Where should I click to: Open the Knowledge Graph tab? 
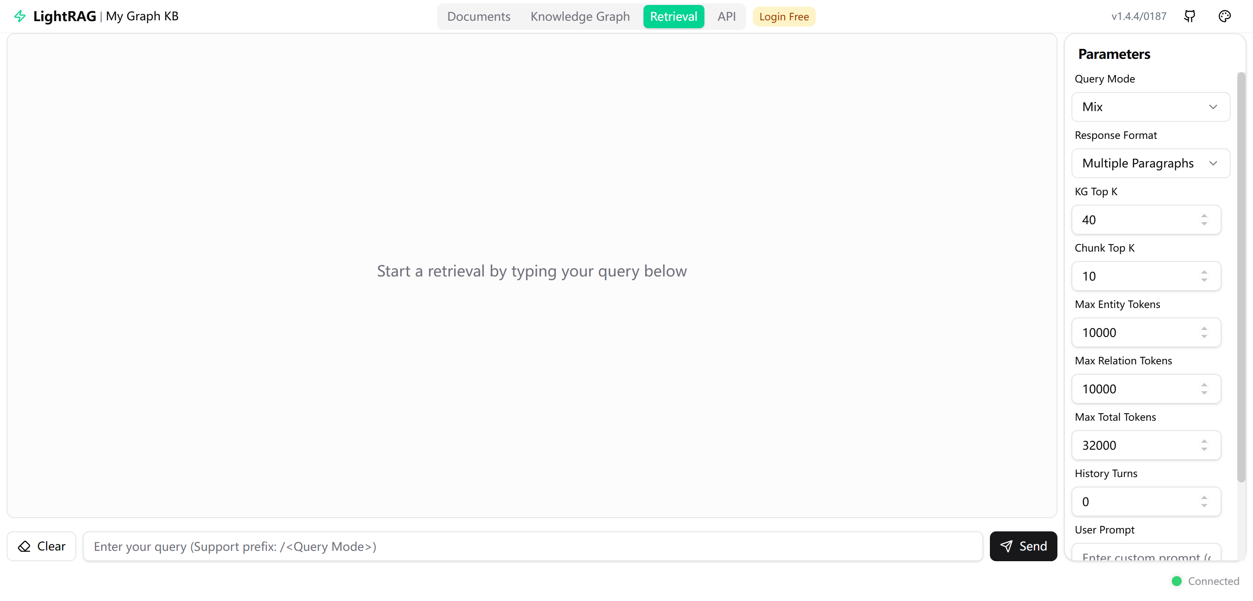580,17
